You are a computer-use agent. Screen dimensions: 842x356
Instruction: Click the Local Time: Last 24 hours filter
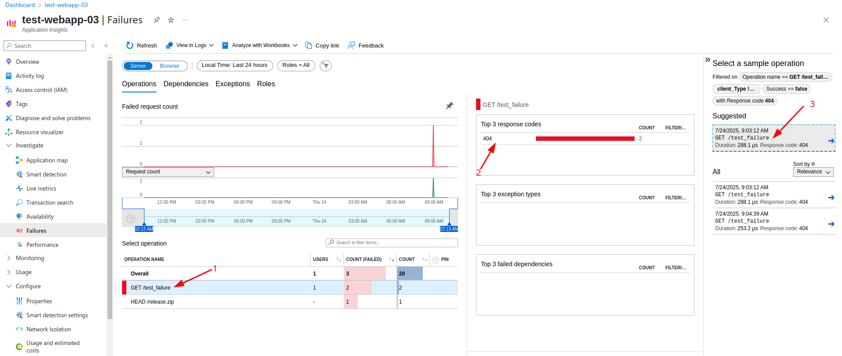tap(234, 66)
